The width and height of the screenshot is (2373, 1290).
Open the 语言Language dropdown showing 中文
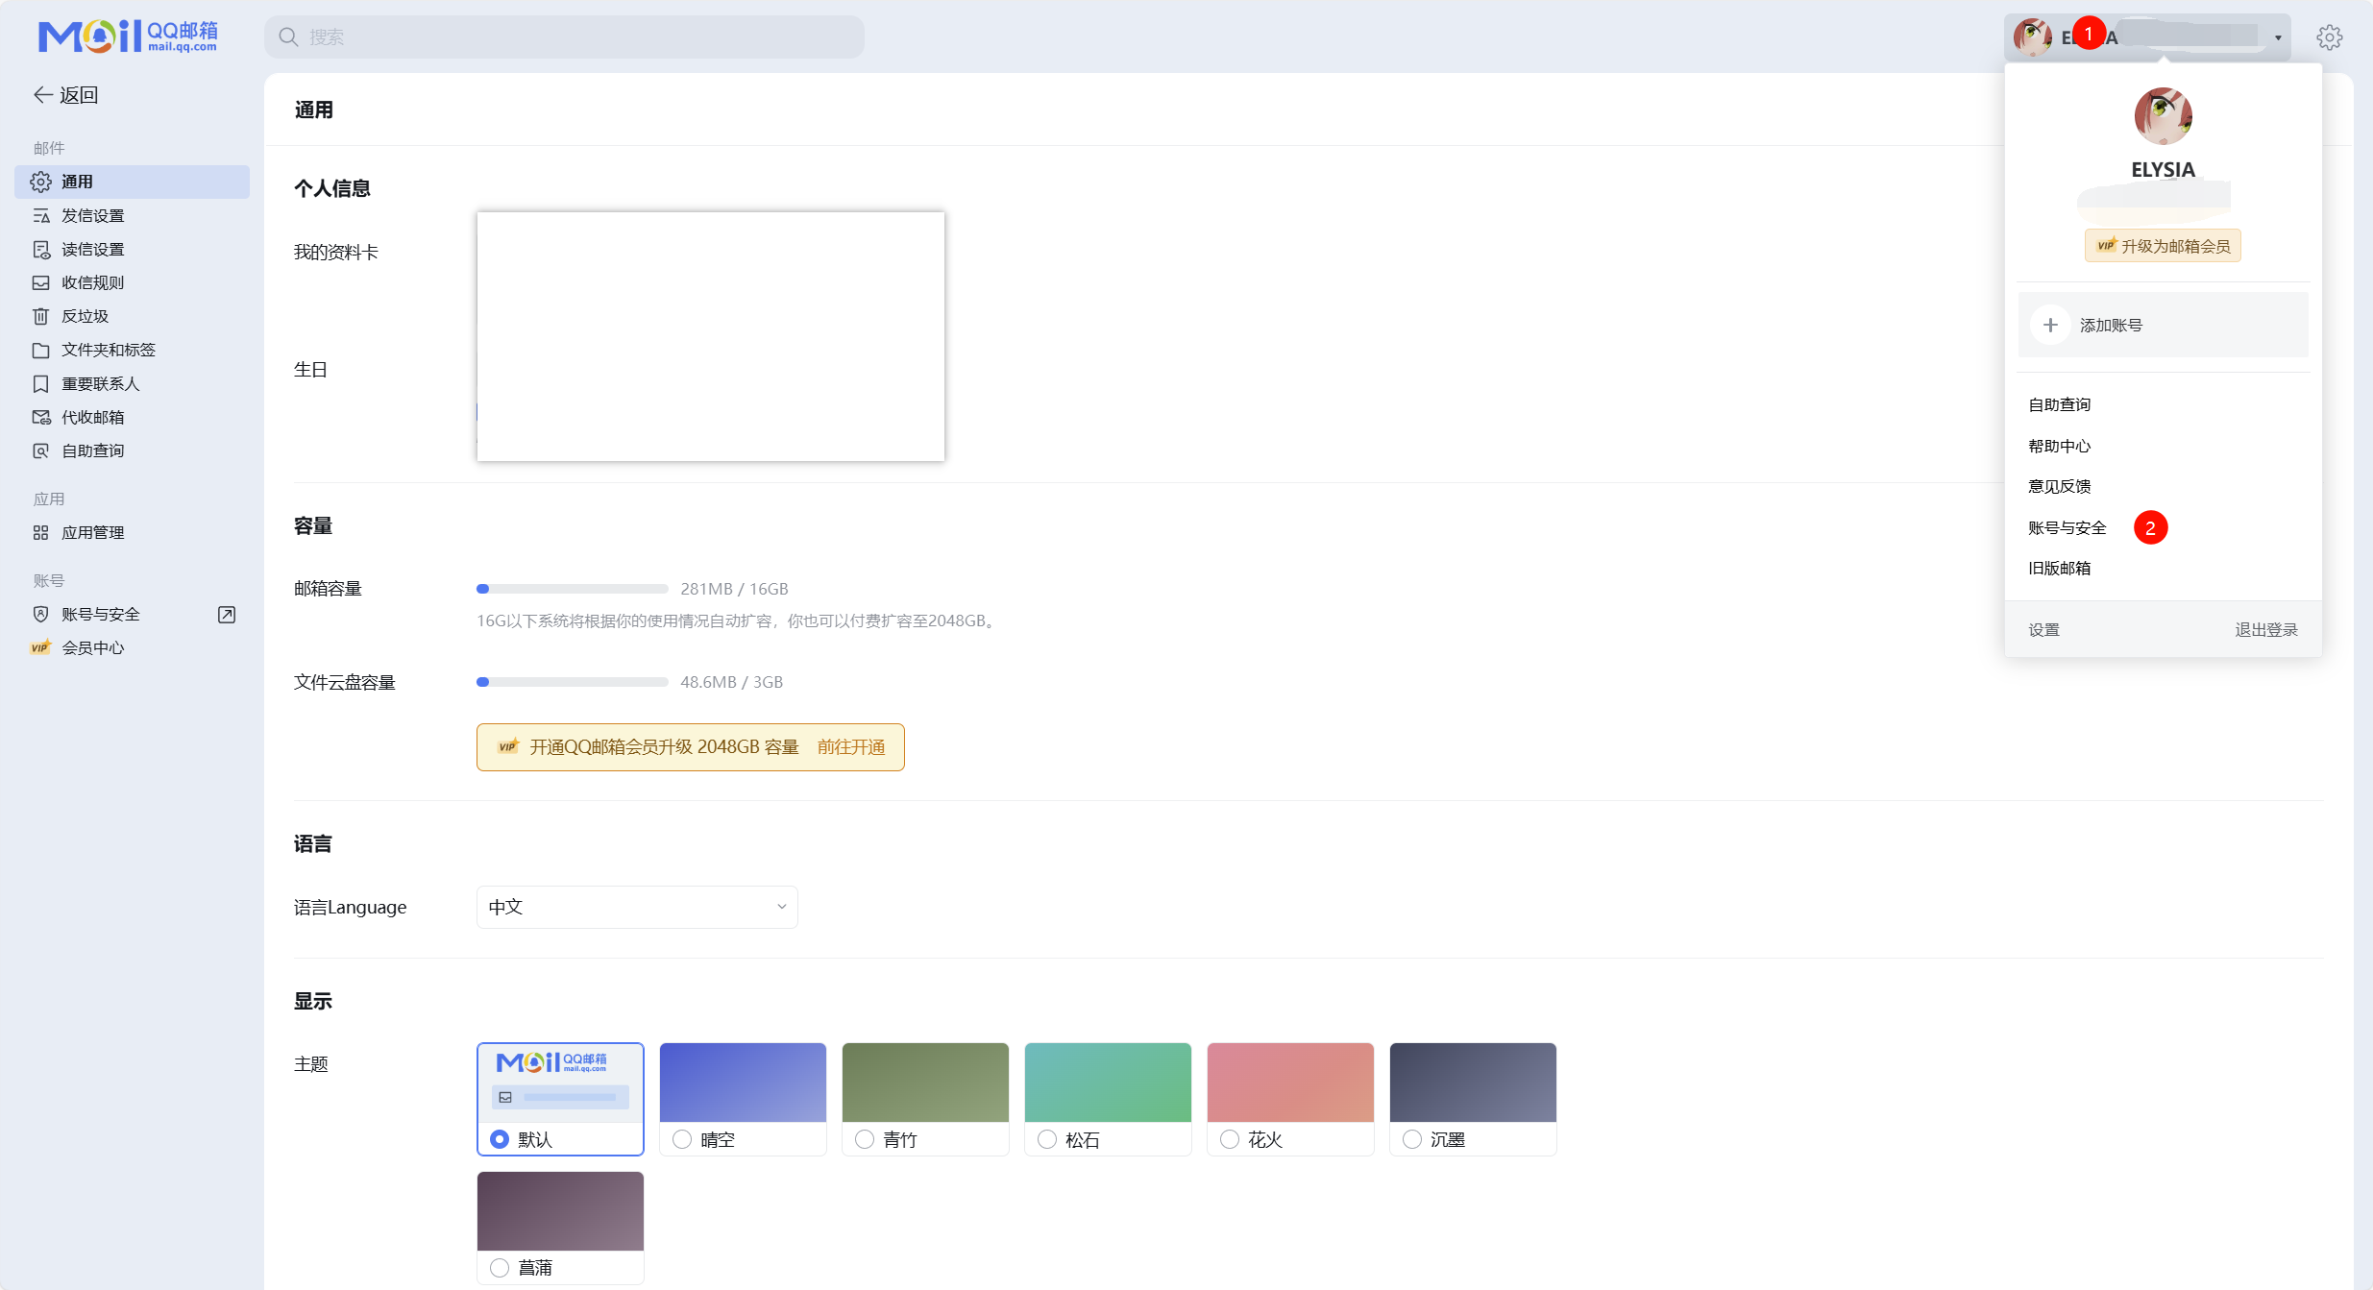(636, 907)
